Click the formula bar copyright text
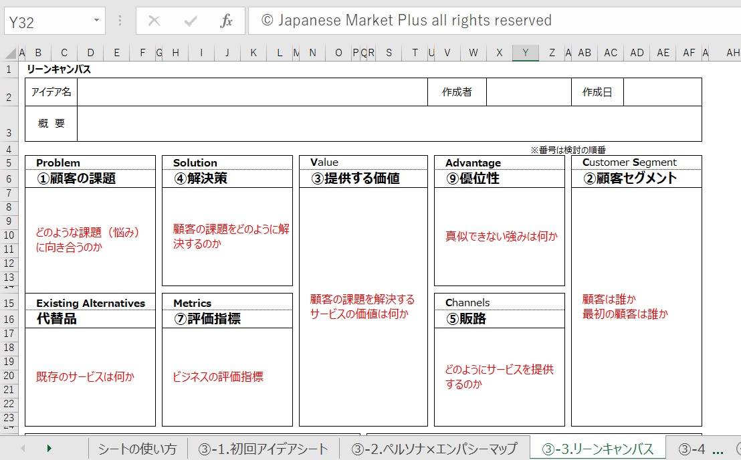 coord(407,20)
